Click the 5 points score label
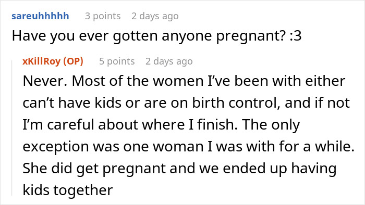The height and width of the screenshot is (205, 365). 117,61
